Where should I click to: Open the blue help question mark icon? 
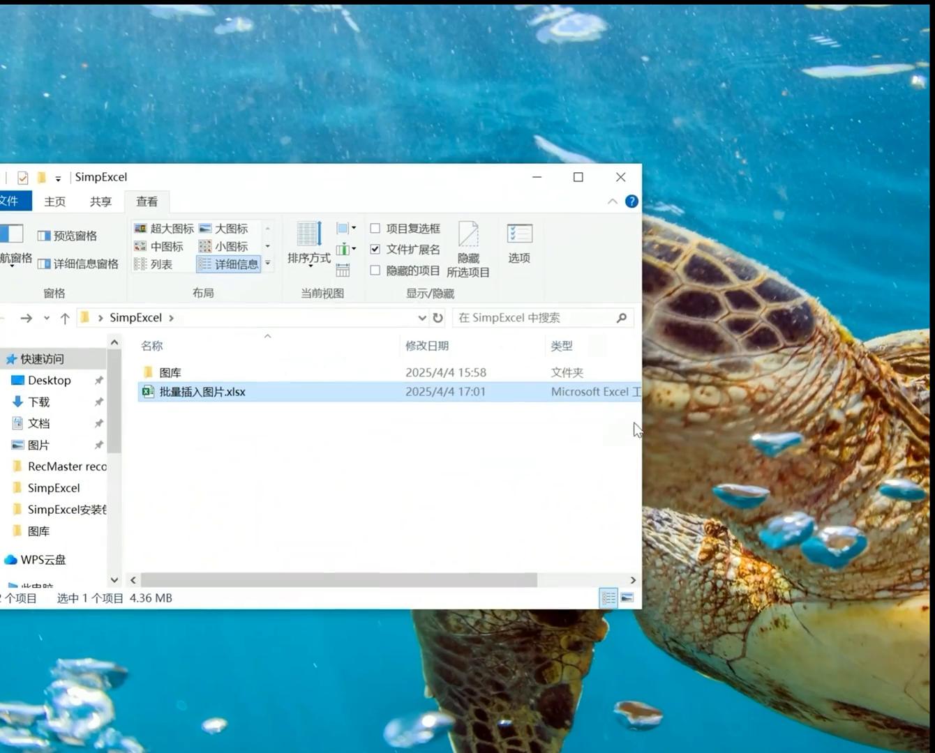click(x=631, y=201)
